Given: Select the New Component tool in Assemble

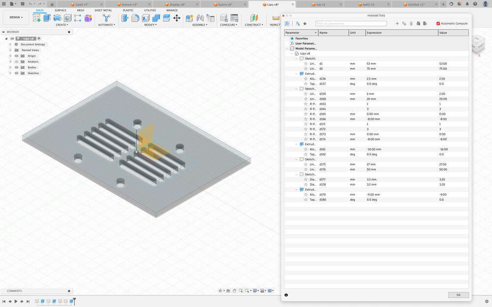Looking at the screenshot, I should coord(189,18).
